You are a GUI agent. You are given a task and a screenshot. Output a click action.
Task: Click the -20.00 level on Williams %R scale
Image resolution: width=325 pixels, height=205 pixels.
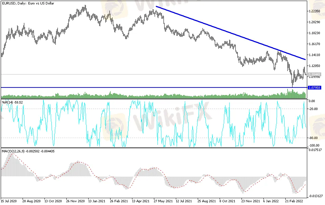point(313,109)
